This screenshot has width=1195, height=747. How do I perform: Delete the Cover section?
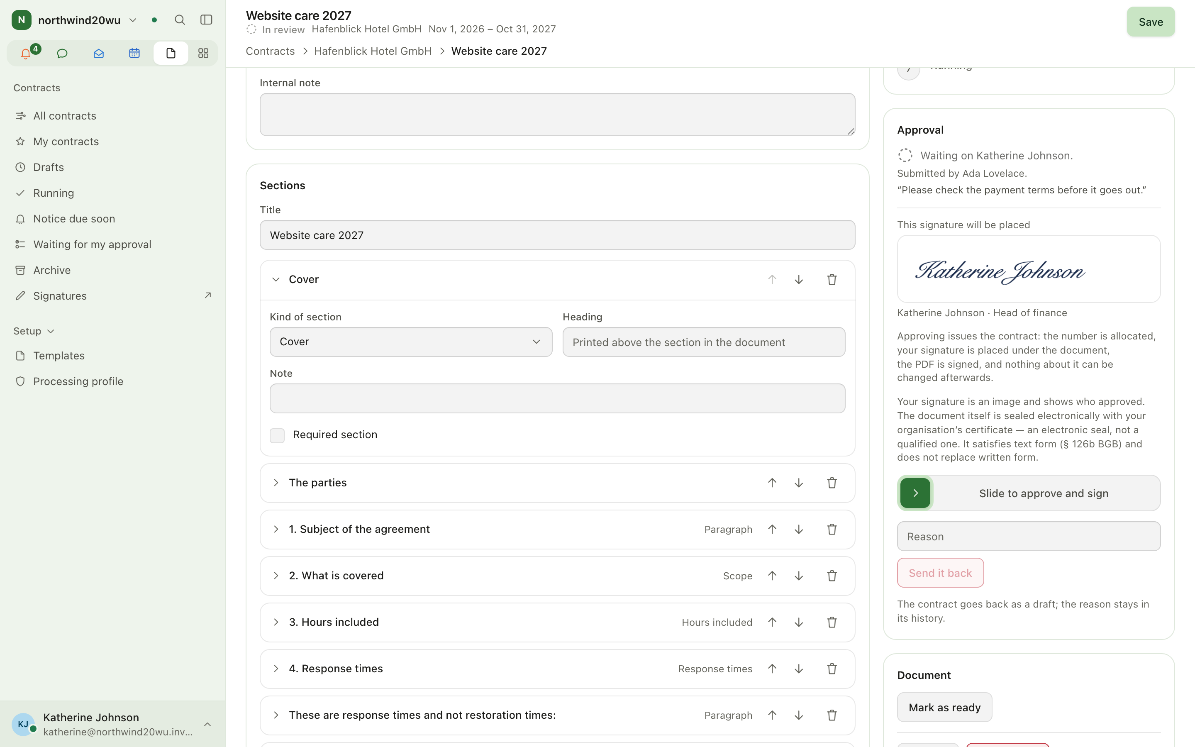832,280
